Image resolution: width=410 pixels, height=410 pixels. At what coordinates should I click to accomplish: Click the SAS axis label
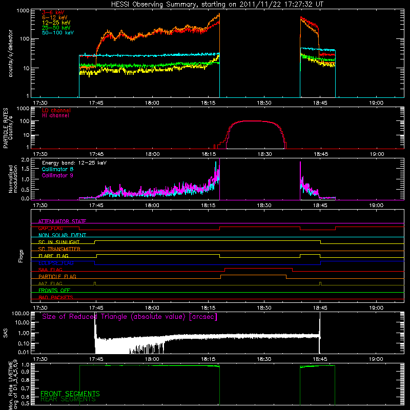click(6, 333)
